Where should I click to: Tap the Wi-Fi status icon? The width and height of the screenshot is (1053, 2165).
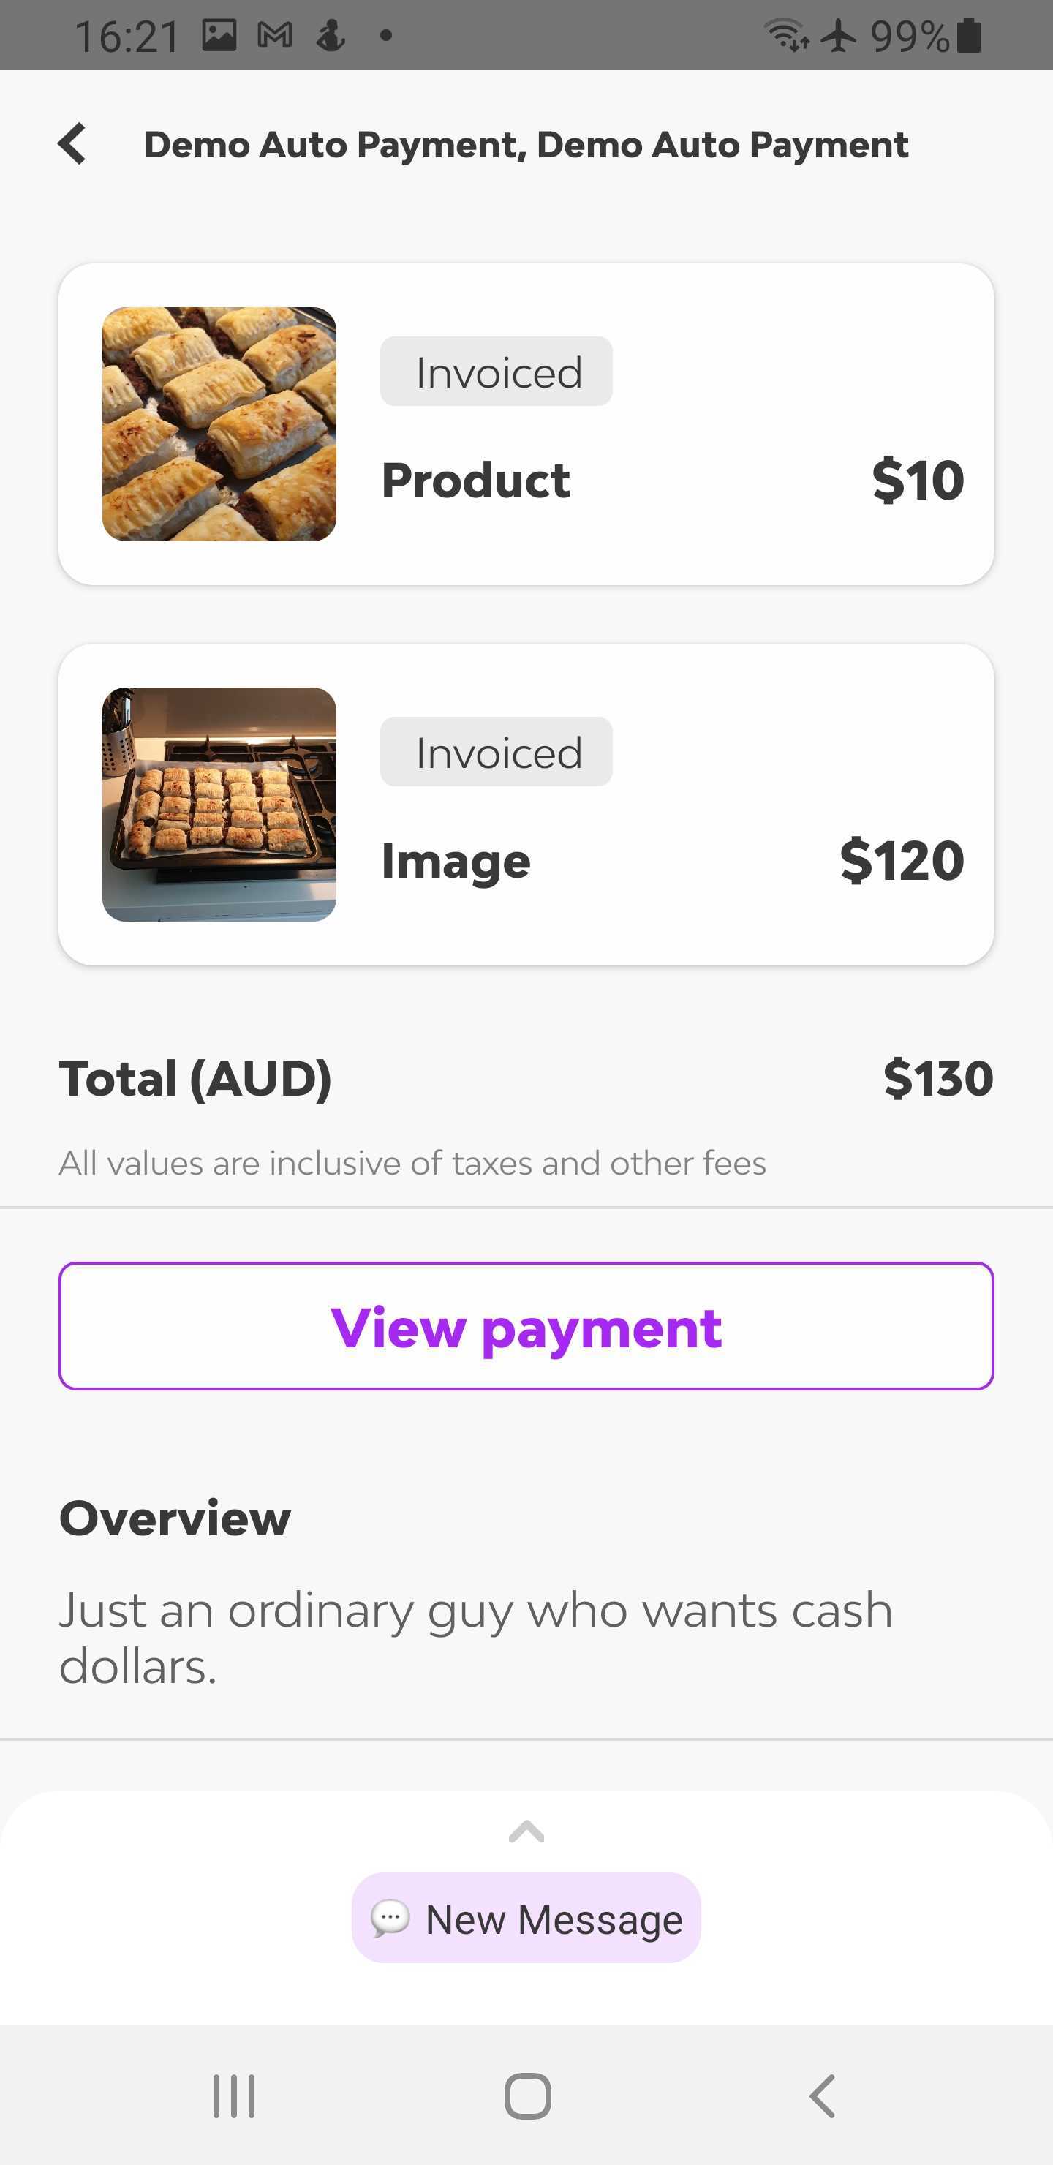click(x=787, y=35)
